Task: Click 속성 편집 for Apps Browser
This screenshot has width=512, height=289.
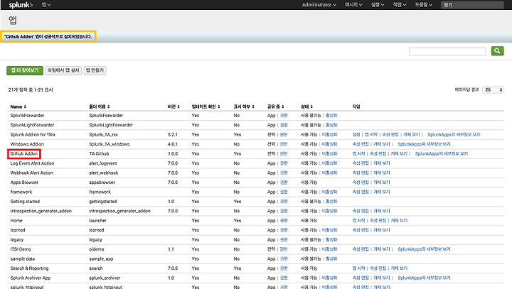Action: coord(361,182)
